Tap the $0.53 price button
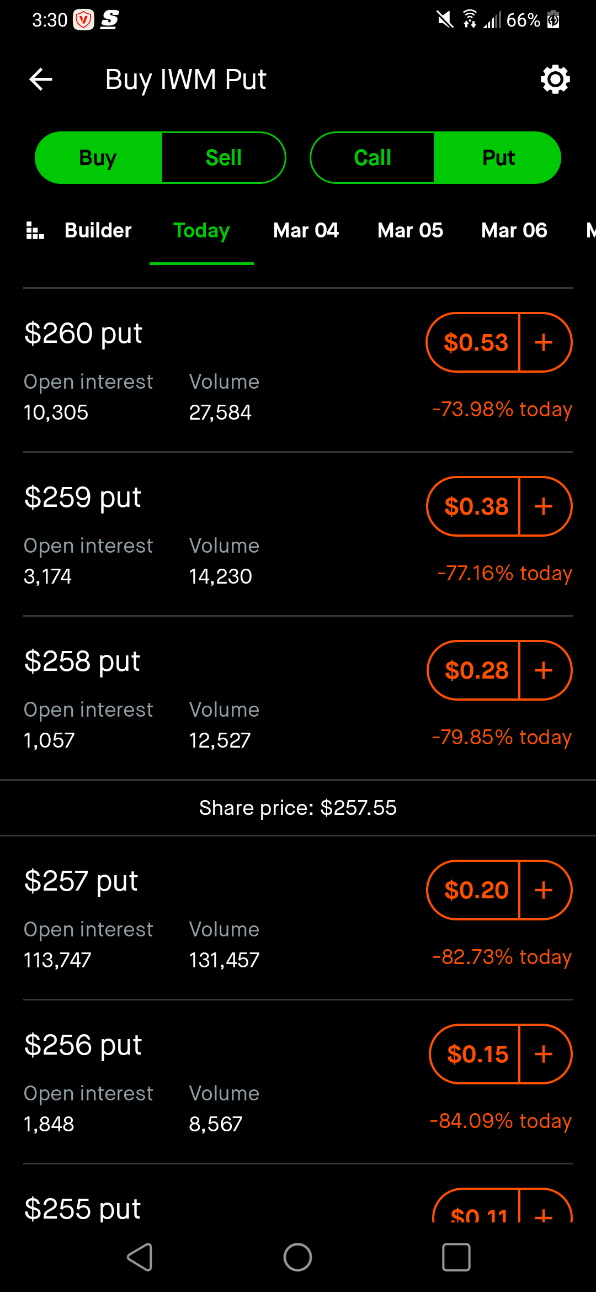596x1292 pixels. pyautogui.click(x=475, y=342)
